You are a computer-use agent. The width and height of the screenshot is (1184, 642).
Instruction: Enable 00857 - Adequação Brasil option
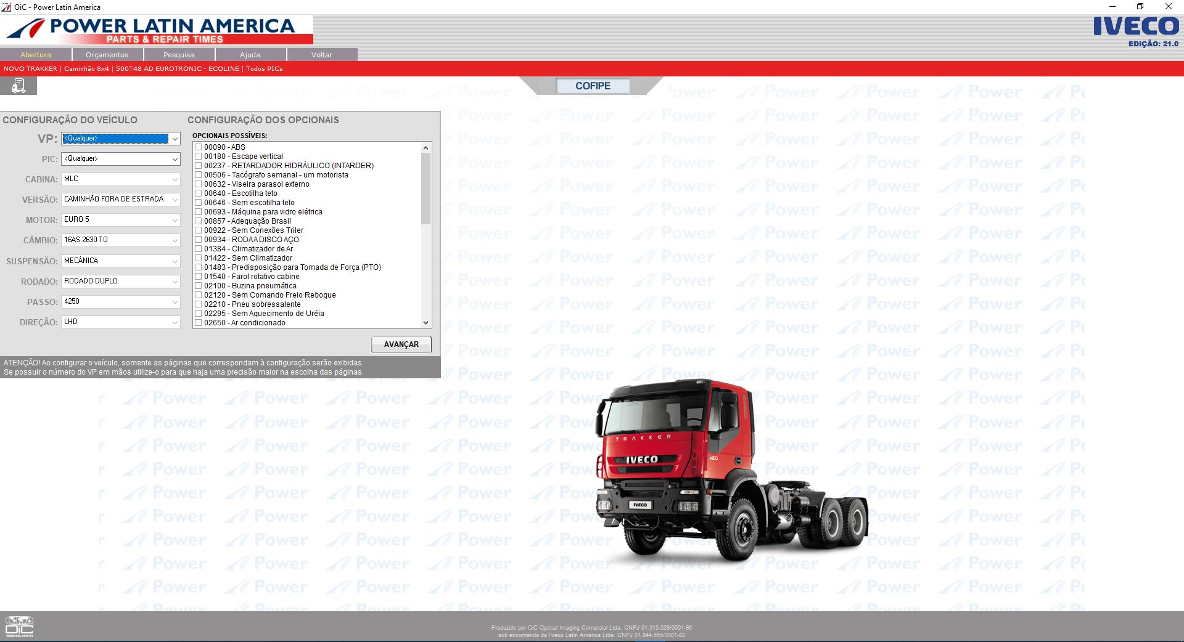click(199, 221)
